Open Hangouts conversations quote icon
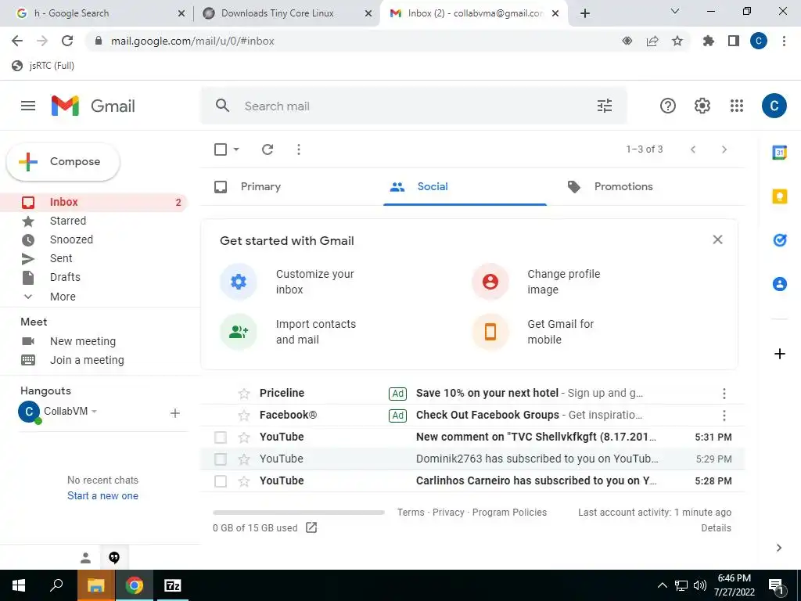 (x=114, y=558)
